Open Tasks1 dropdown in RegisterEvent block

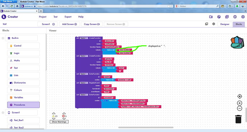coord(84,83)
